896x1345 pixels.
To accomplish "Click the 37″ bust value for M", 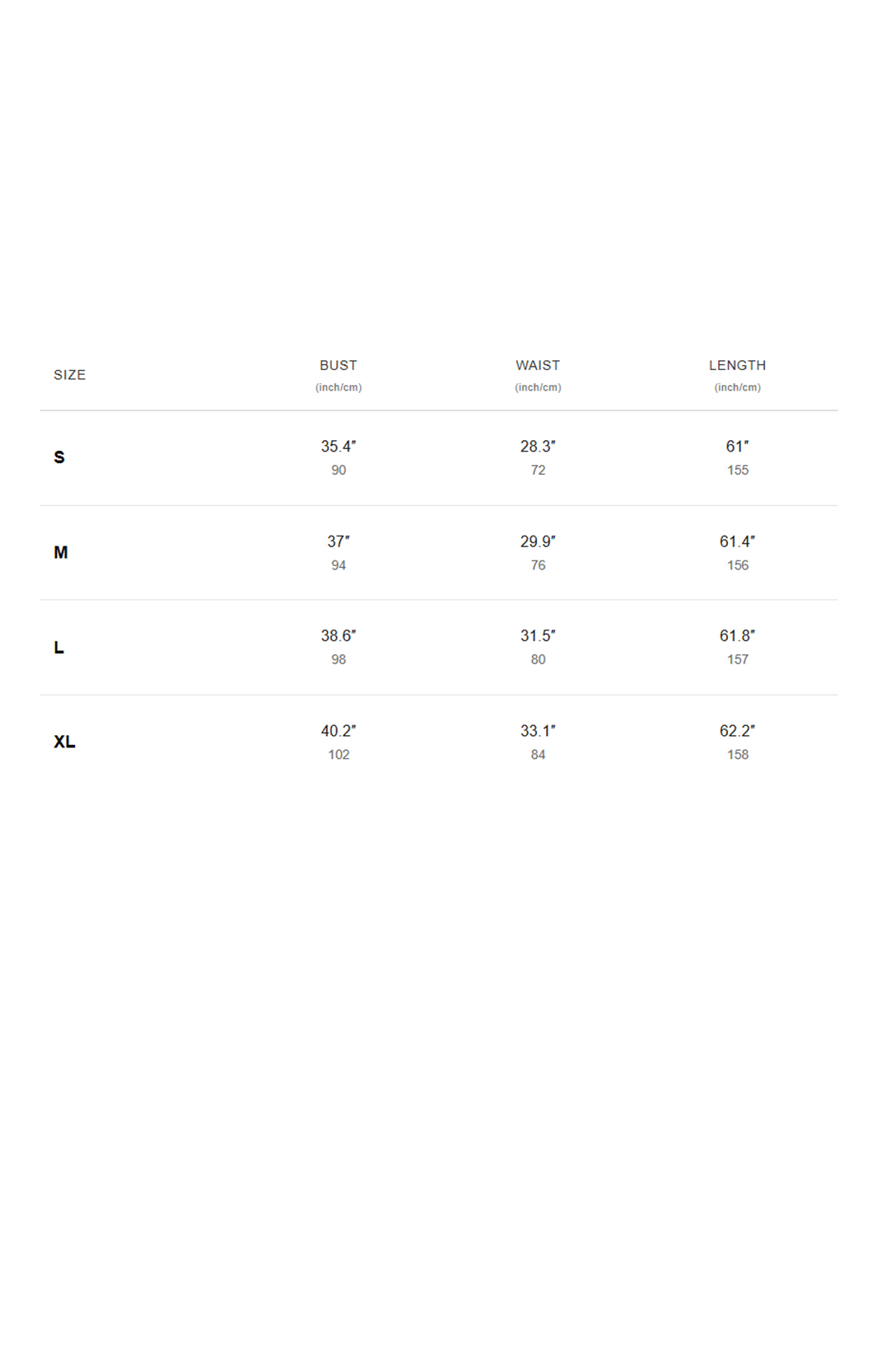I will tap(338, 541).
